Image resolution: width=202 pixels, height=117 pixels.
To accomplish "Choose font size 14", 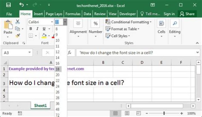I will point(58,58).
